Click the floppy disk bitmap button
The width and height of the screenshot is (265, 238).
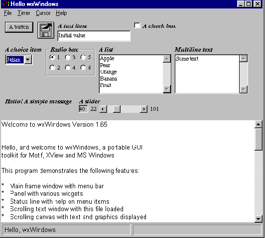pos(46,30)
